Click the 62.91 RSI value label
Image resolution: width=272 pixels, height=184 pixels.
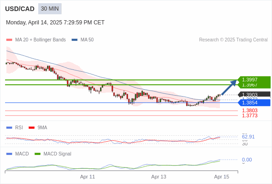[248, 137]
